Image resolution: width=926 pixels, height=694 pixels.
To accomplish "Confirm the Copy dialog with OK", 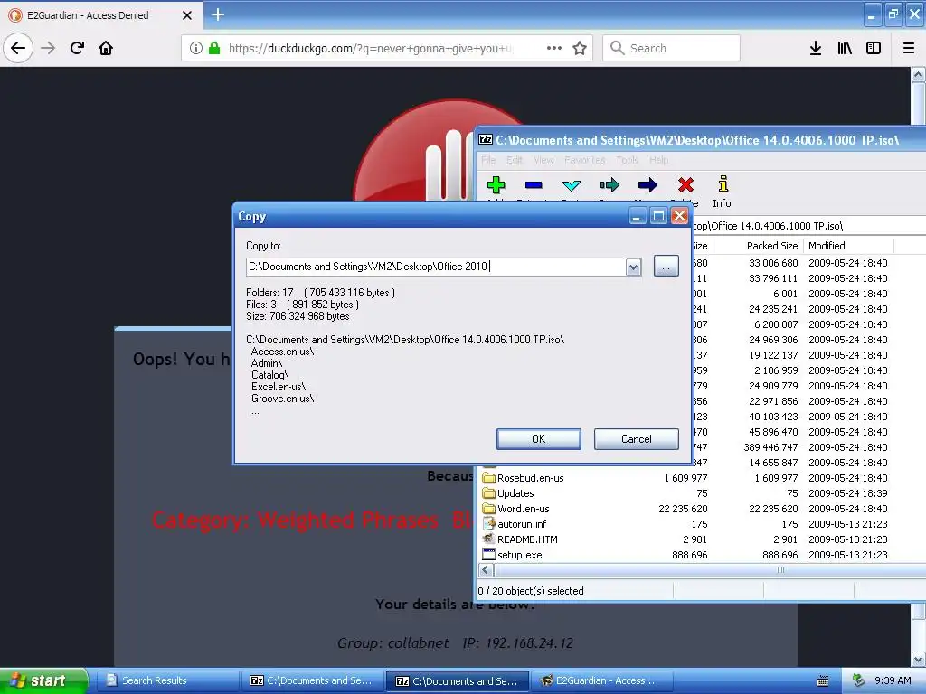I will [539, 439].
